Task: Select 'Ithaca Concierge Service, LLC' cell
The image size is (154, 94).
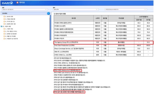Action: tap(74, 49)
